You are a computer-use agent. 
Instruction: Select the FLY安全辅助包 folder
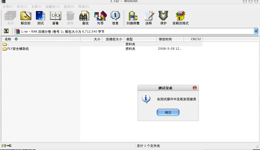coord(16,49)
